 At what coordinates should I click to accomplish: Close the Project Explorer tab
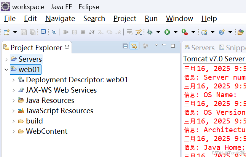click(x=67, y=47)
